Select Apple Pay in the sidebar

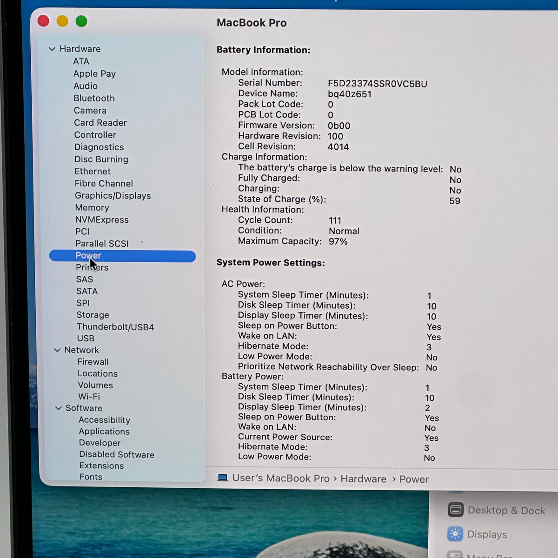coord(94,73)
